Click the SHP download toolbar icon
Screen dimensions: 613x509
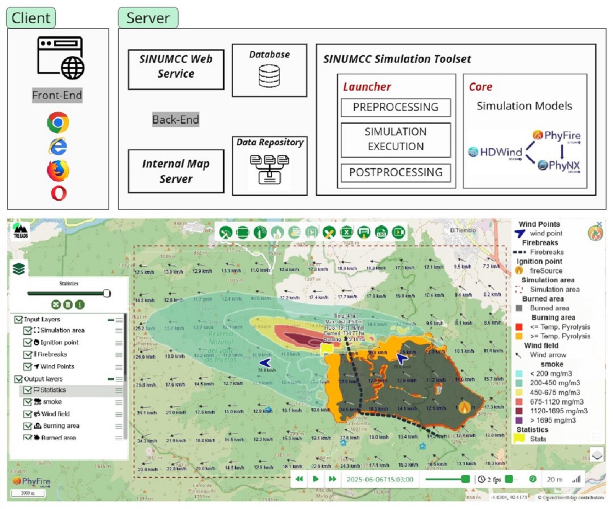click(364, 232)
